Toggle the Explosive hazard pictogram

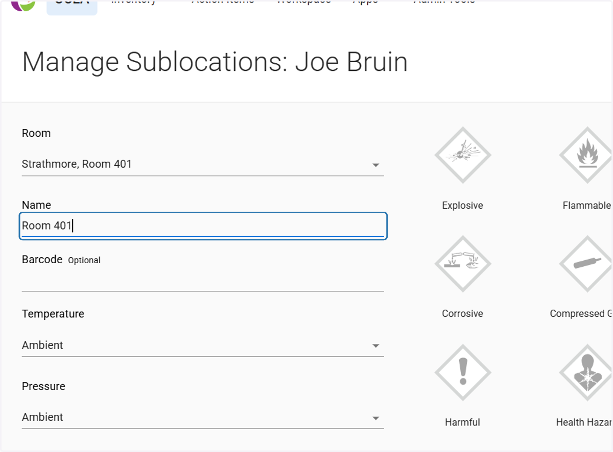pos(462,155)
